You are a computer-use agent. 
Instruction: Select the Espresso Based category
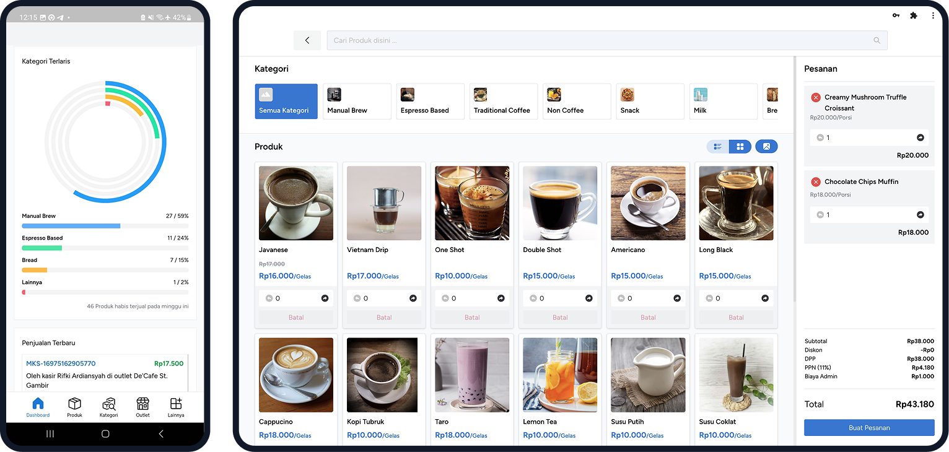coord(430,102)
